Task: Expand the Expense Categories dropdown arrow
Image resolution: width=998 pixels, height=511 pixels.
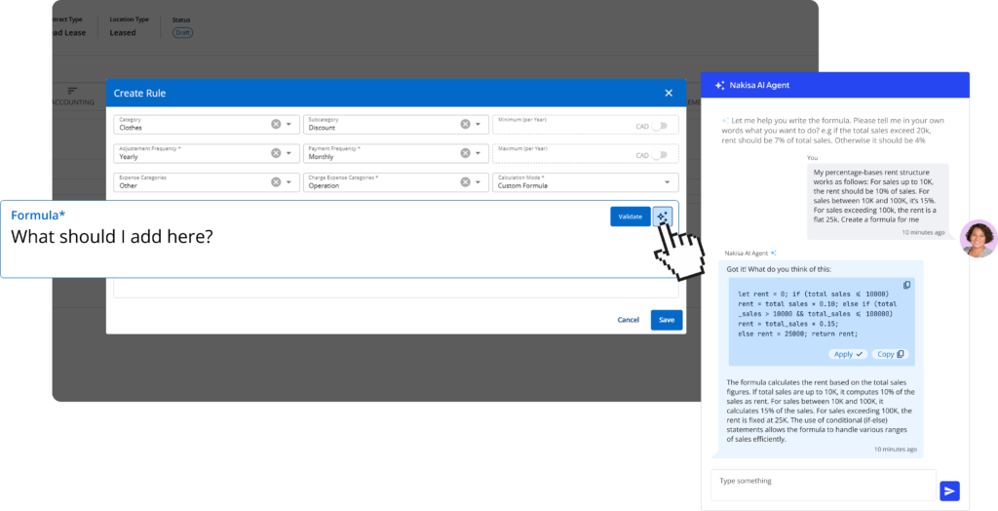Action: 289,182
